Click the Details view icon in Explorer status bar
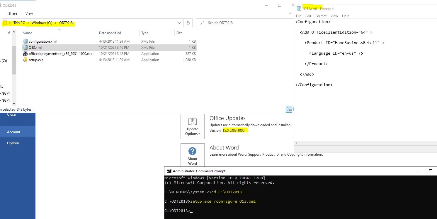437x219 pixels. 289,109
